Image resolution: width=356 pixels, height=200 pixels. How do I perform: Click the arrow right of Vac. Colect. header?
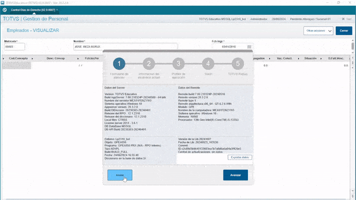coord(298,59)
